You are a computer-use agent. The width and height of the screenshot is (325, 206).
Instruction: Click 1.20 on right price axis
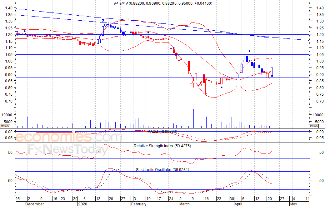(x=320, y=35)
